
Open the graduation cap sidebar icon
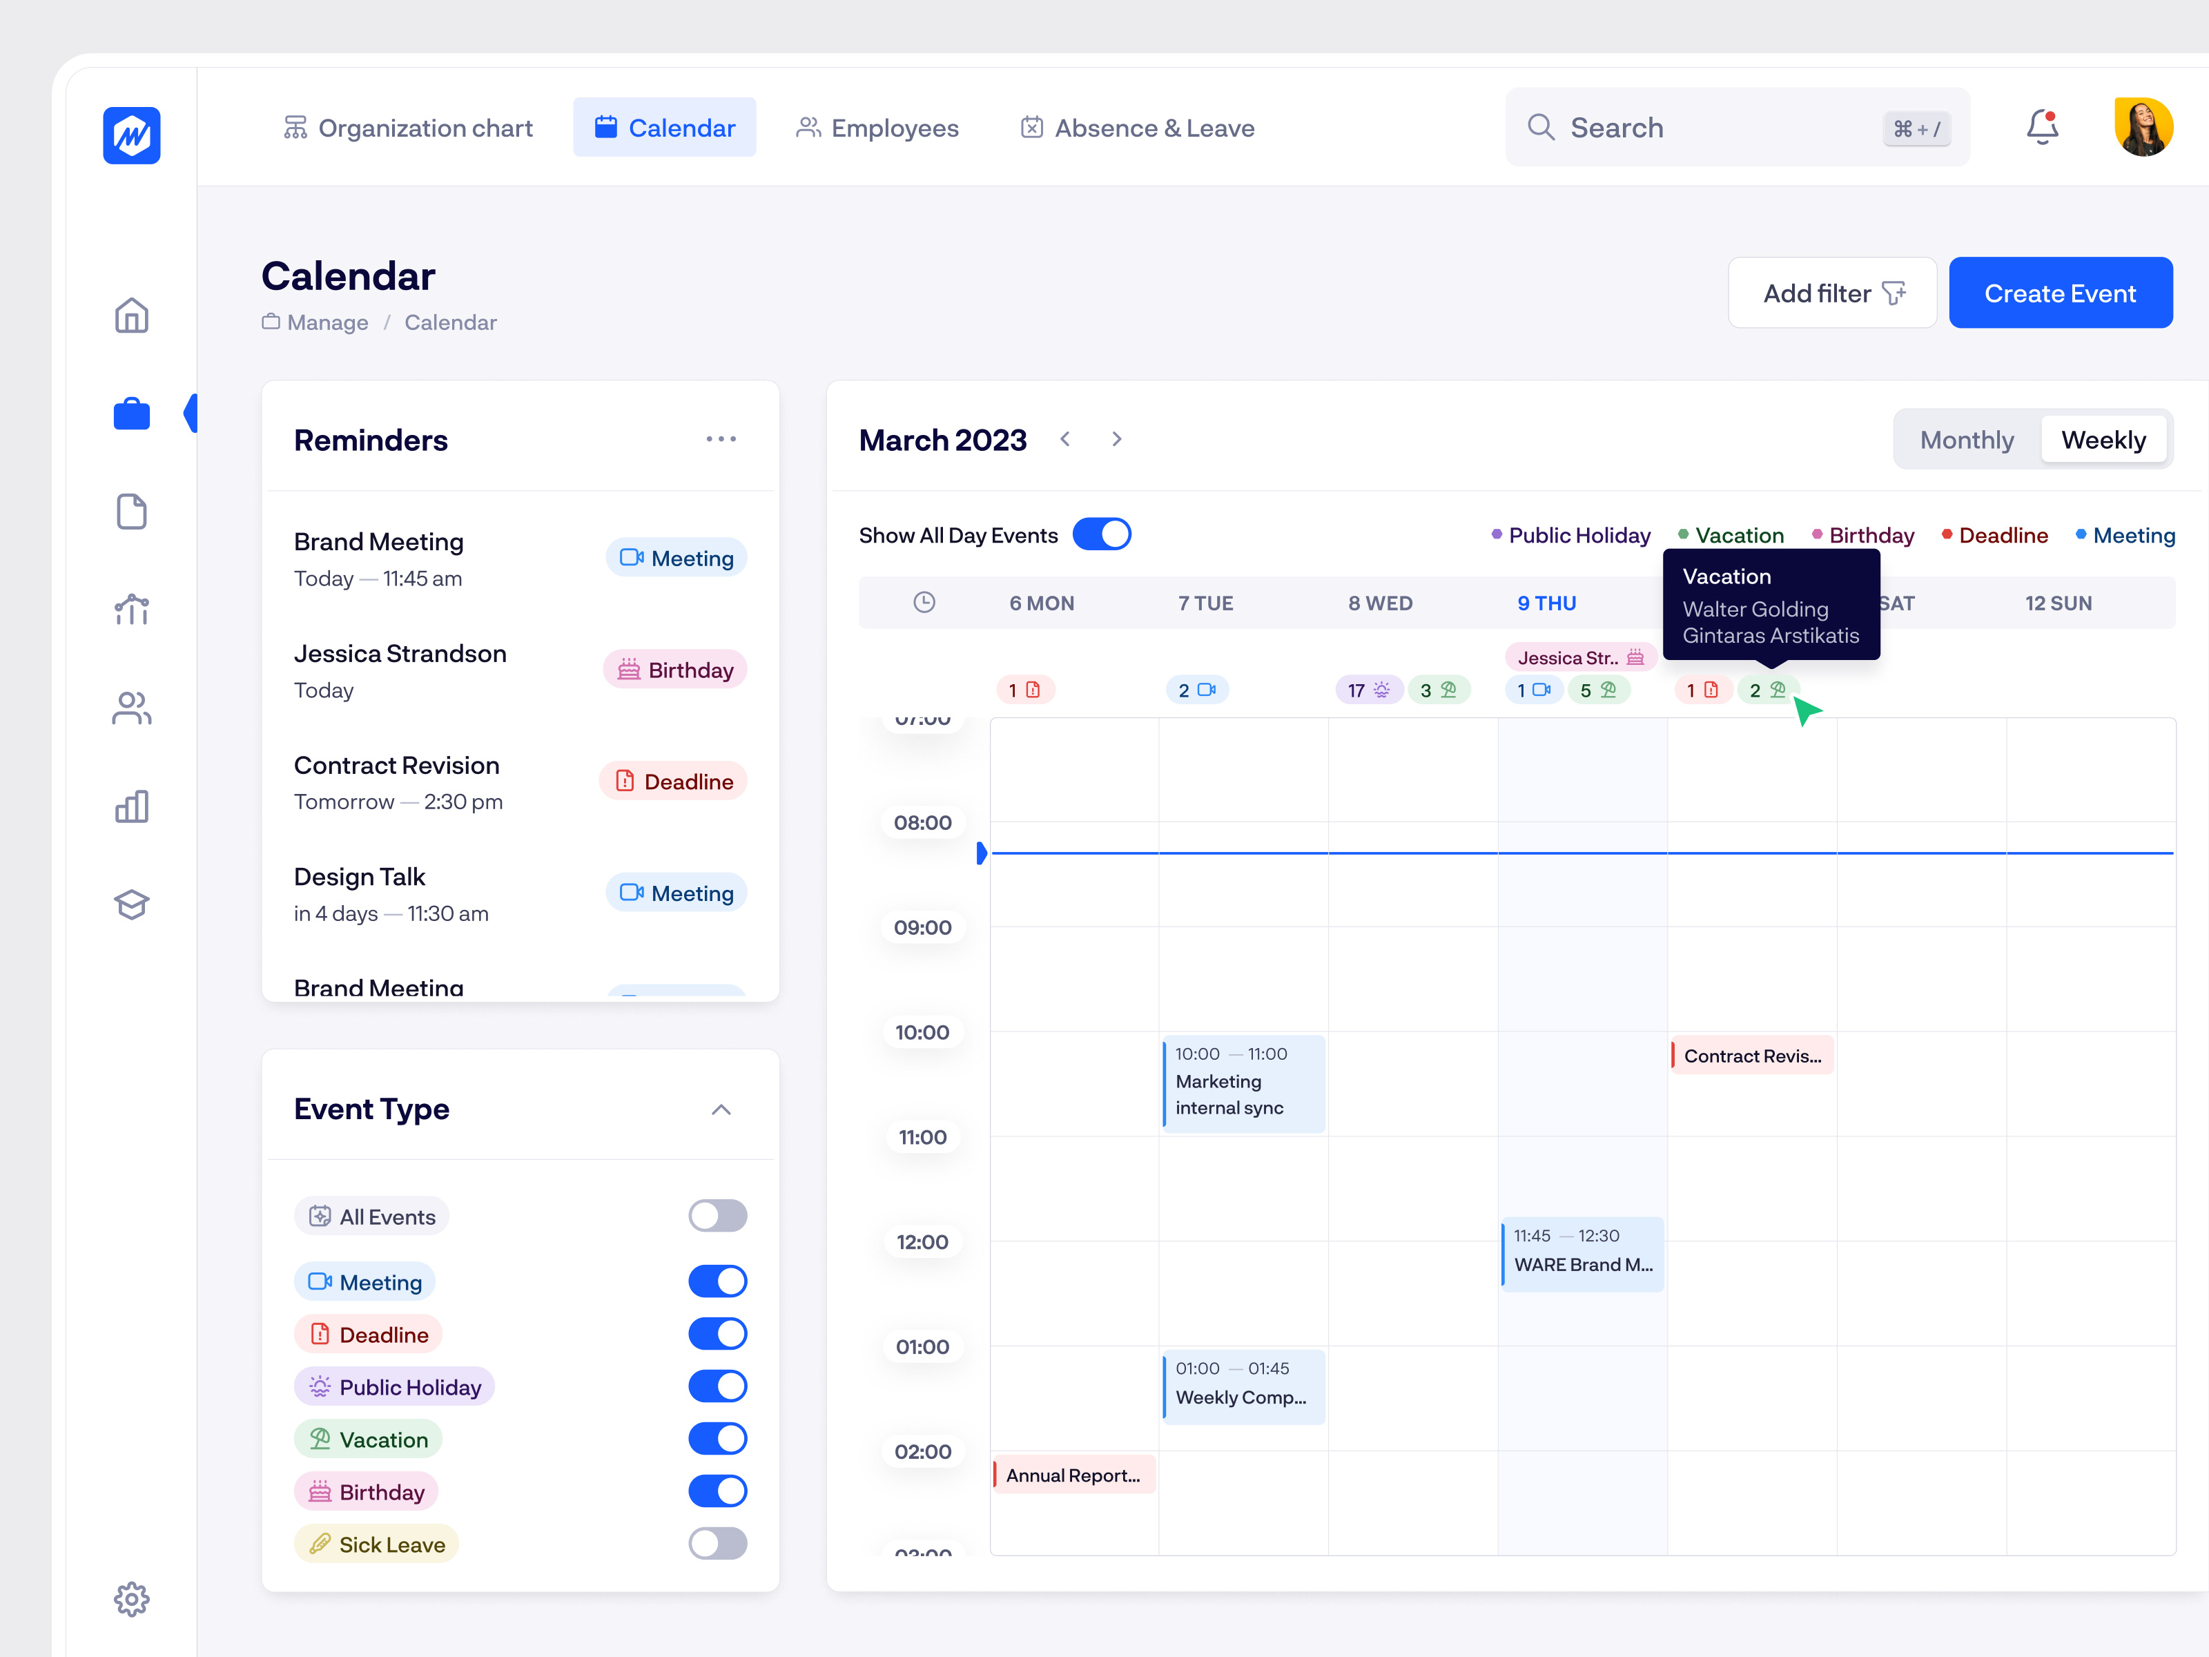pos(131,905)
